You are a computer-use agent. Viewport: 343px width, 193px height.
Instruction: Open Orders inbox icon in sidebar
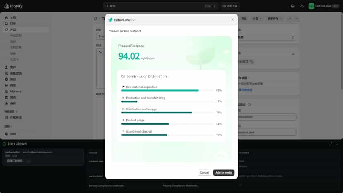click(6, 24)
